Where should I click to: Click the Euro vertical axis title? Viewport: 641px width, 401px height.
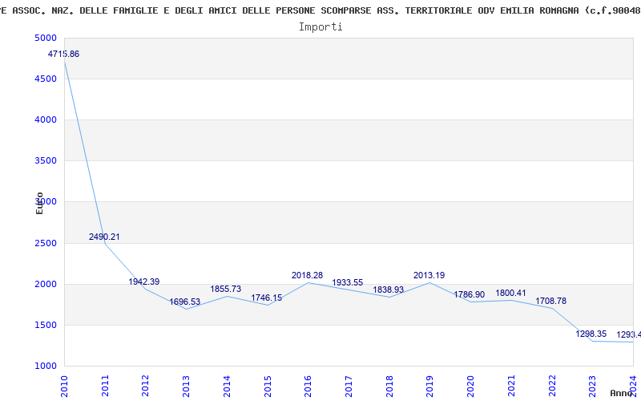pos(39,203)
